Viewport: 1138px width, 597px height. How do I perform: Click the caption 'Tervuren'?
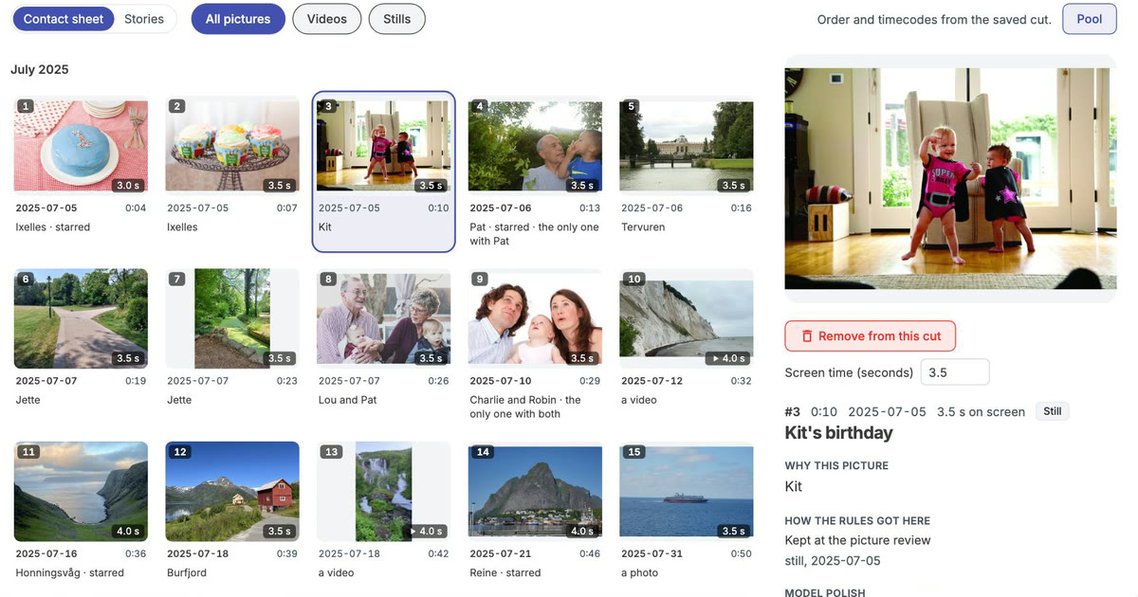click(643, 226)
